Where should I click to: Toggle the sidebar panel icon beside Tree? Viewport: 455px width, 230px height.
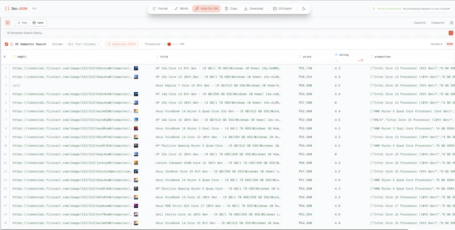(x=8, y=23)
